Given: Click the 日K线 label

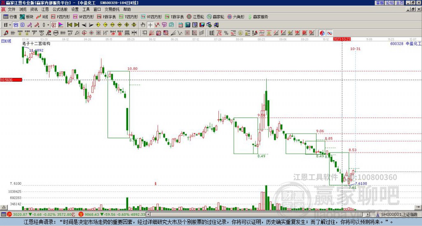Looking at the screenshot, I should click(6, 41).
